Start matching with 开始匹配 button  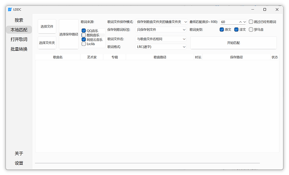(233, 43)
